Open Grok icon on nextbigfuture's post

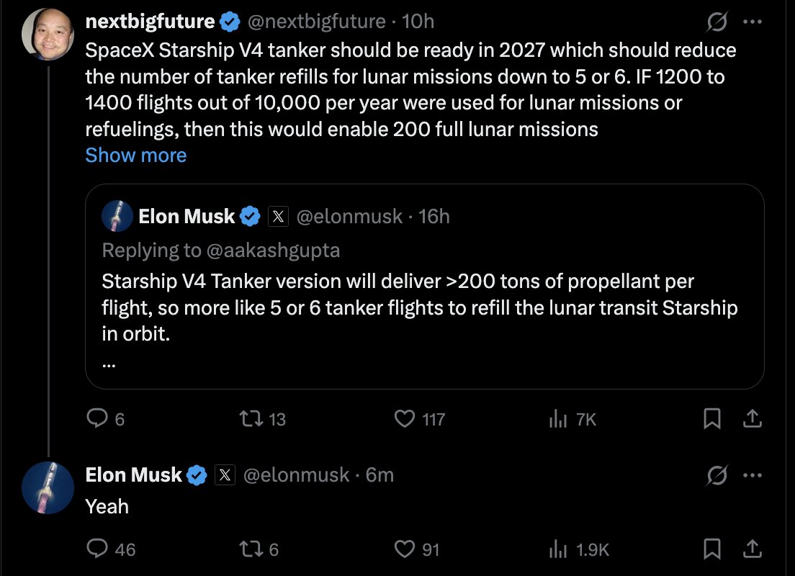point(717,22)
